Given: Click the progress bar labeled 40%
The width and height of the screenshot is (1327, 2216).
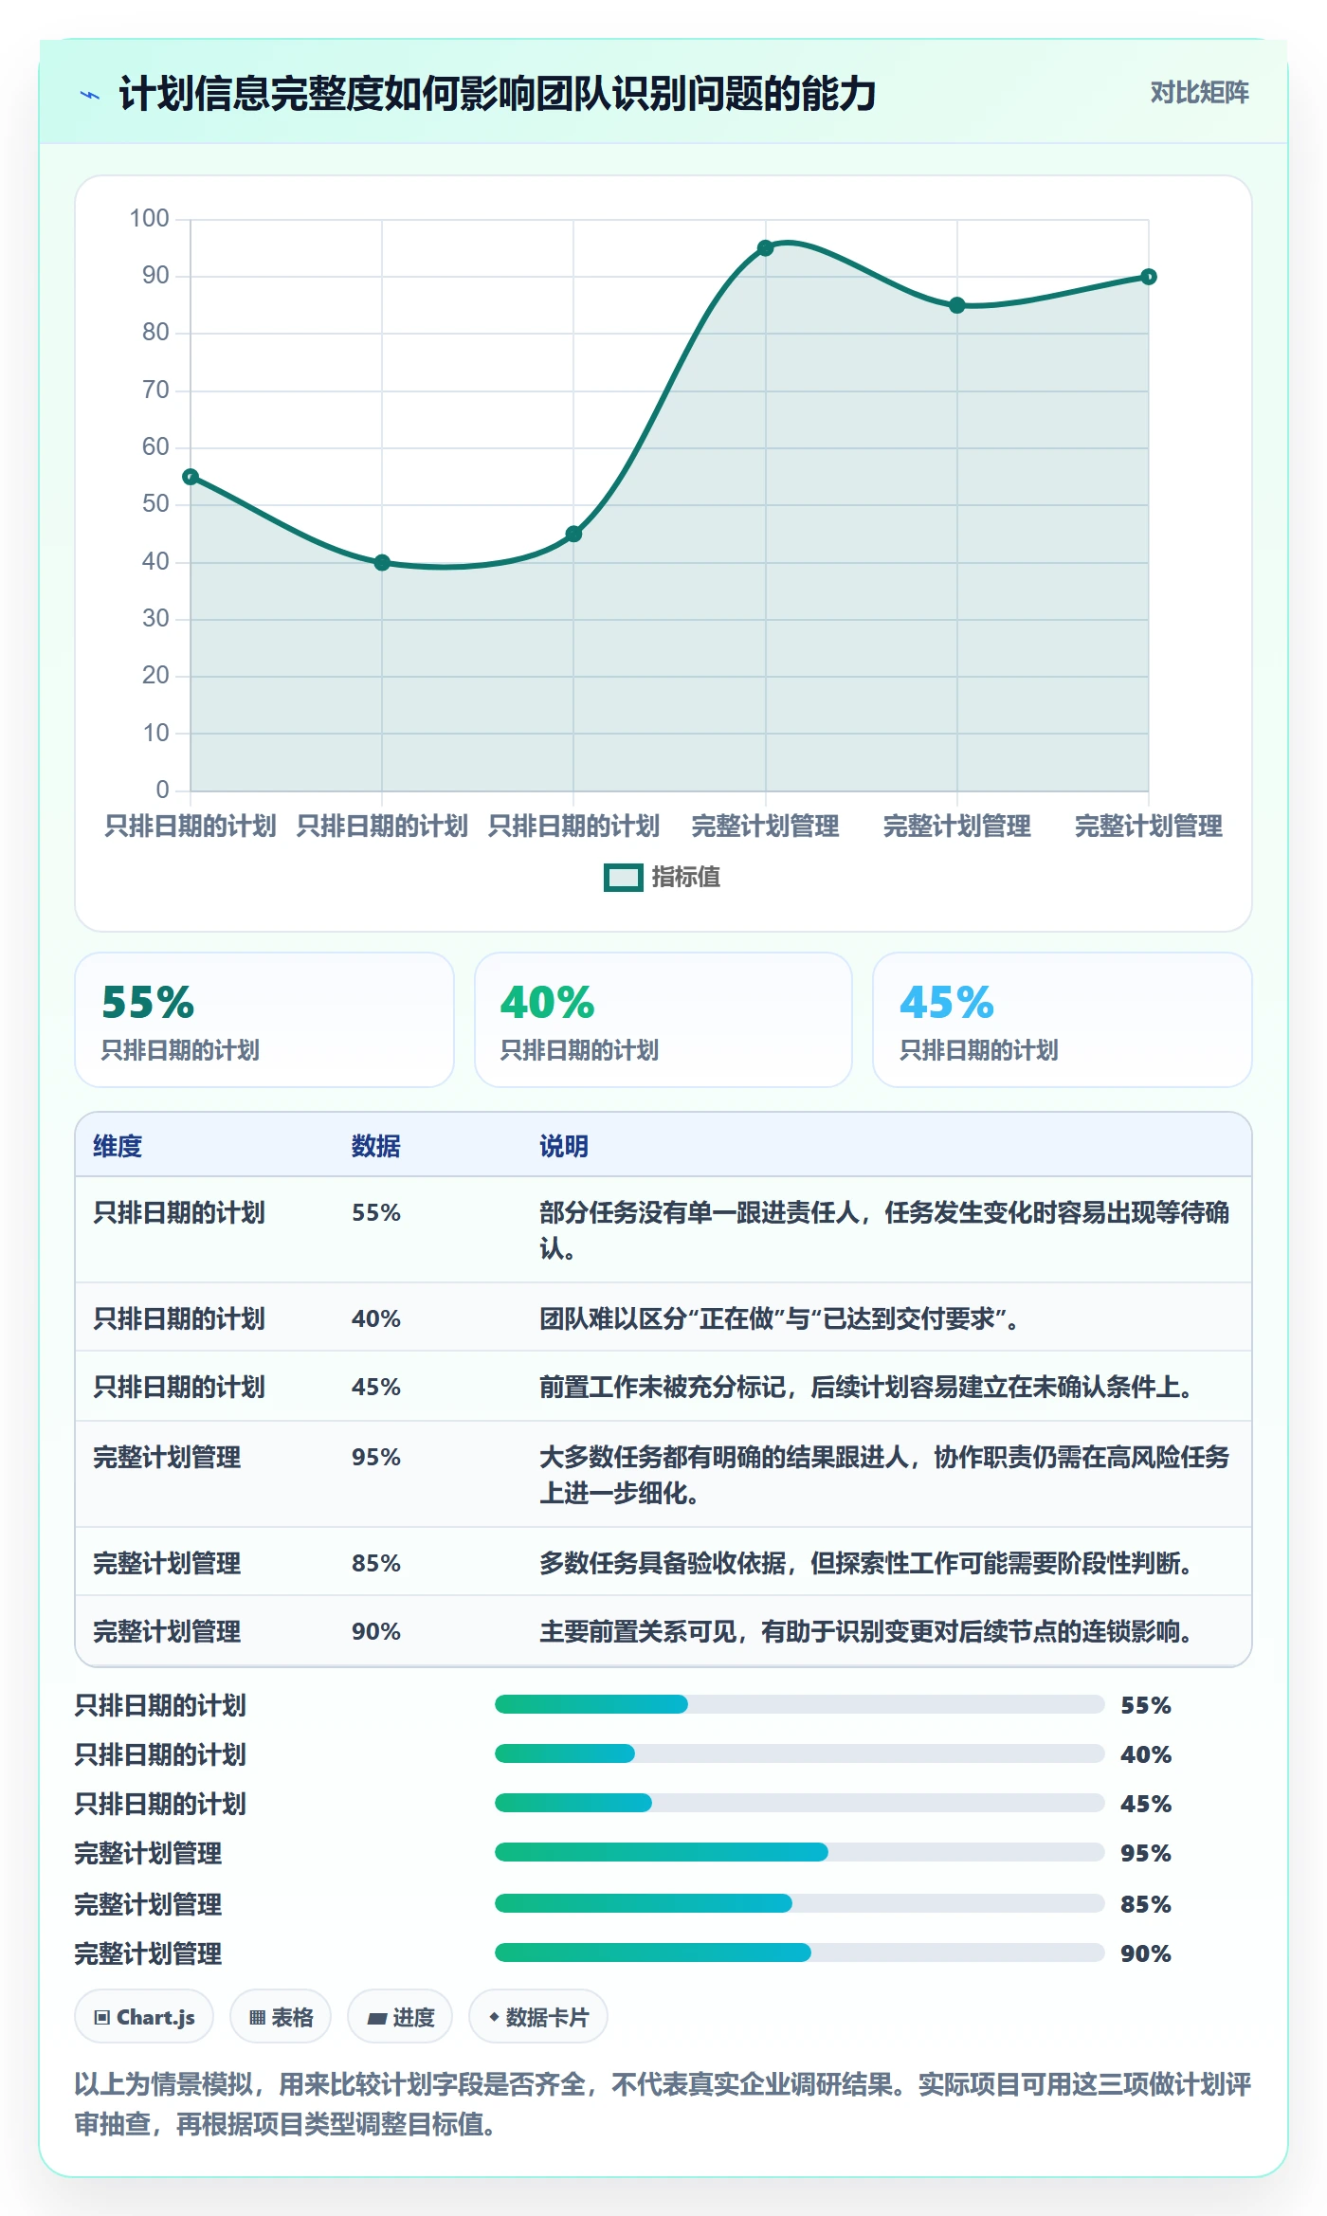Looking at the screenshot, I should (800, 1753).
